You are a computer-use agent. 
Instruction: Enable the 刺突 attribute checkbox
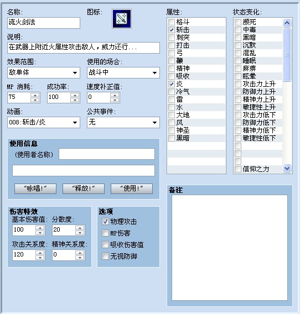pyautogui.click(x=172, y=38)
